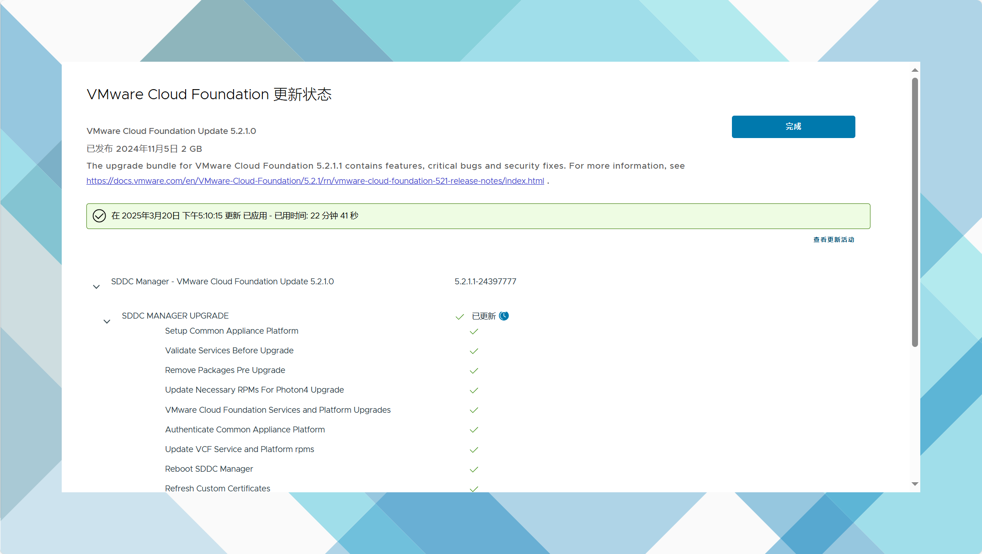Click the vertical scrollbar thumb
This screenshot has height=554, width=982.
pos(915,212)
